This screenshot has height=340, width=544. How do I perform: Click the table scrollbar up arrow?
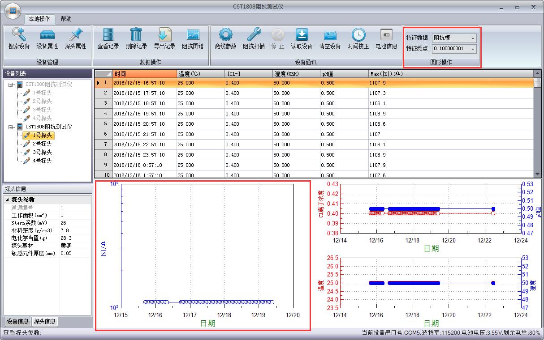click(x=538, y=73)
